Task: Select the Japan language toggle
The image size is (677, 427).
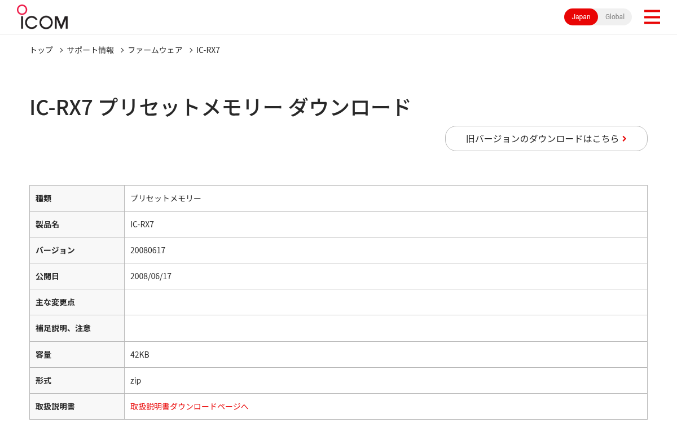Action: click(x=581, y=17)
